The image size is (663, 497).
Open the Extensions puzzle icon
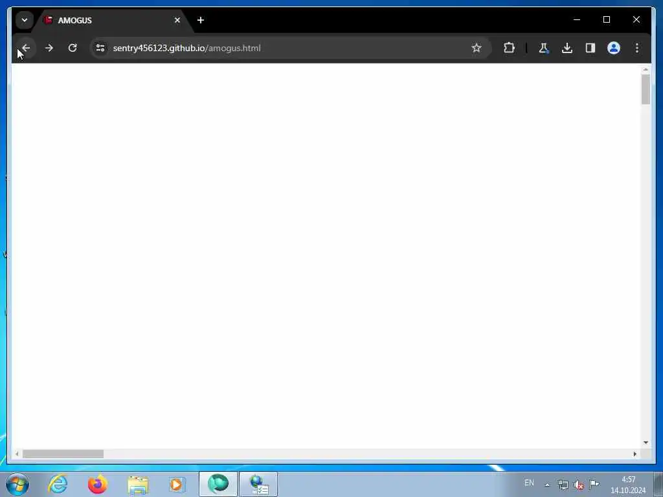509,48
